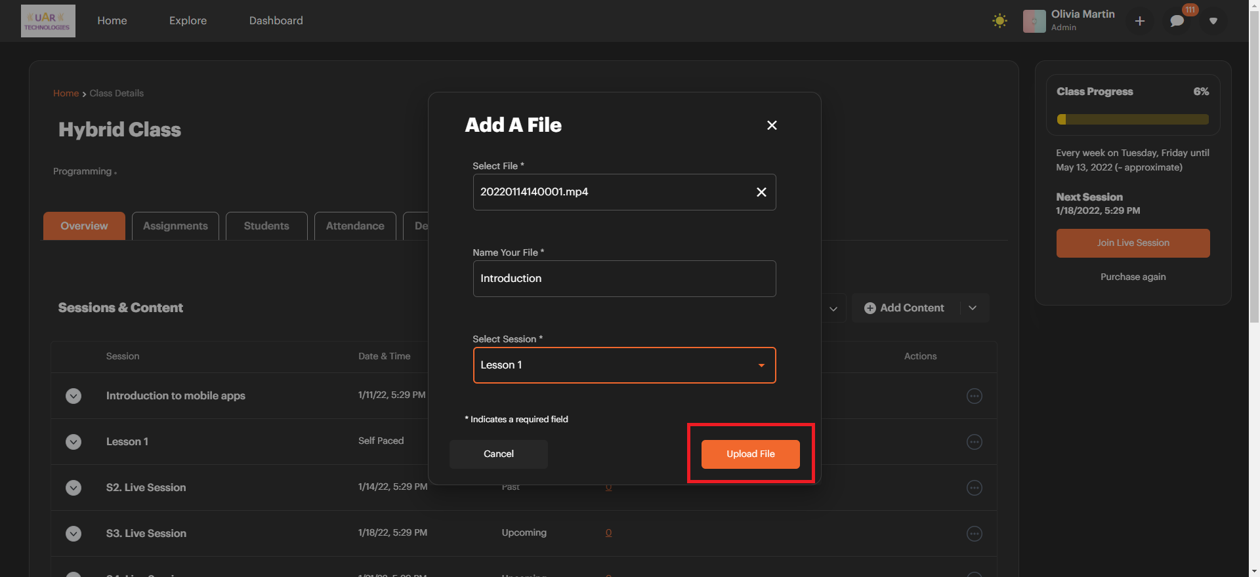Open actions menu for S2. Live Session
Screen dimensions: 1260x577
(975, 488)
